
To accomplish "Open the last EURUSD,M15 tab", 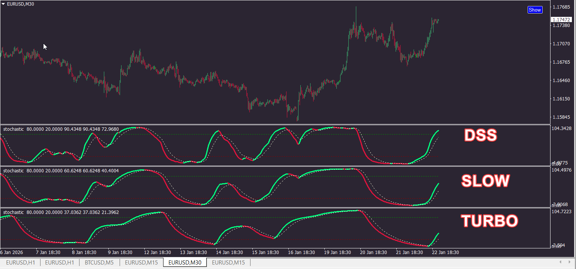I will [228, 262].
